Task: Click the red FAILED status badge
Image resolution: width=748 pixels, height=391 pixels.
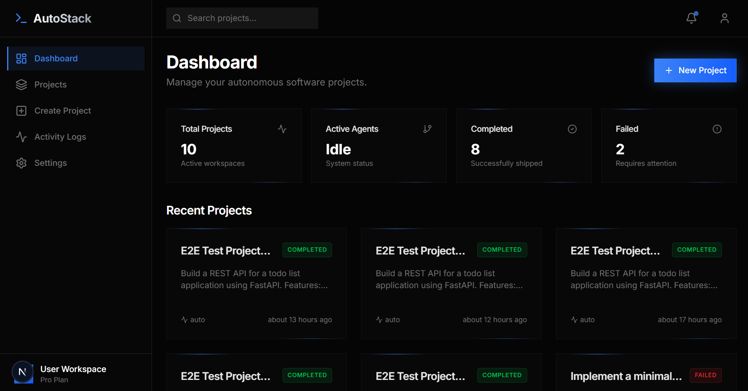Action: (x=706, y=375)
